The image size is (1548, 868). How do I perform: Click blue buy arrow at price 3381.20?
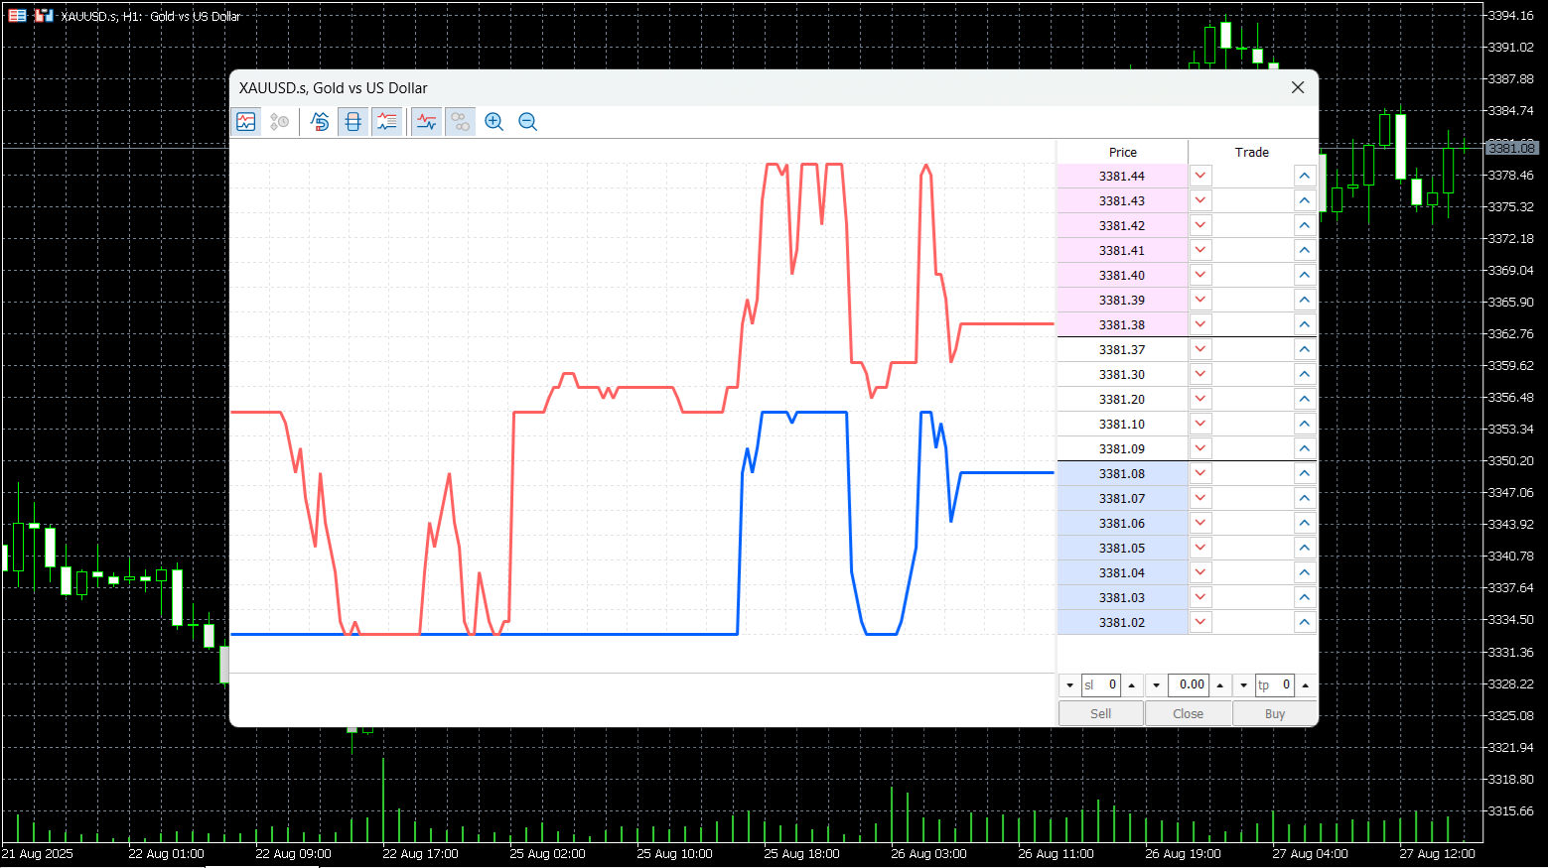coord(1305,399)
